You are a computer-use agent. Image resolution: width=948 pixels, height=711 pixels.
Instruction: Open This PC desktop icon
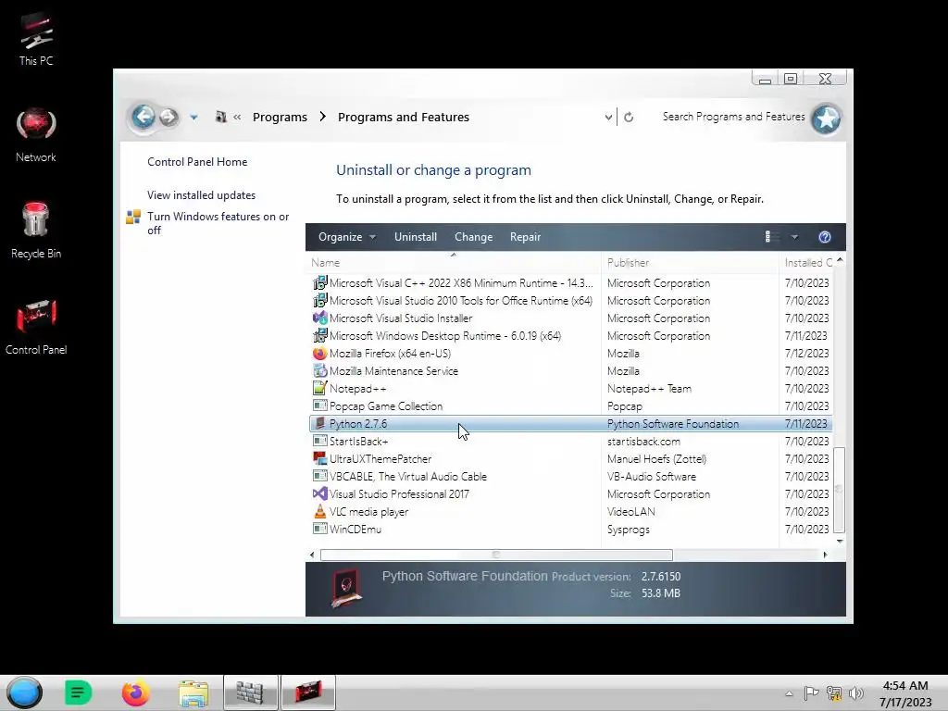(x=36, y=39)
